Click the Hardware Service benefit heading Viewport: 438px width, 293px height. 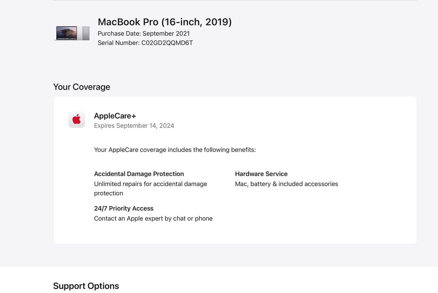tap(261, 174)
